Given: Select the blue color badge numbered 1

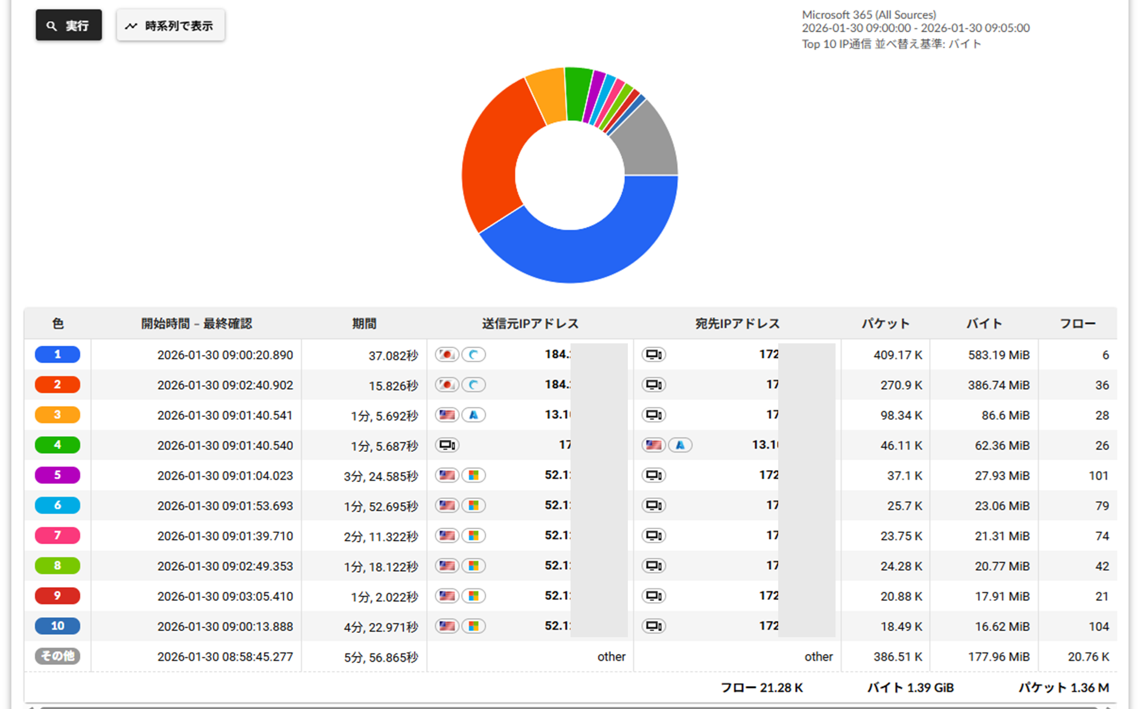Looking at the screenshot, I should tap(57, 355).
